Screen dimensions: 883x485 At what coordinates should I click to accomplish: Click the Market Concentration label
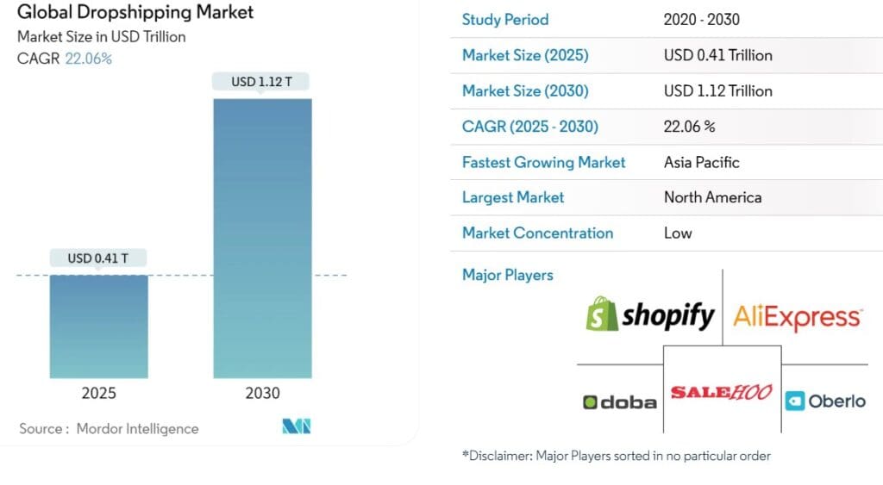pos(537,233)
